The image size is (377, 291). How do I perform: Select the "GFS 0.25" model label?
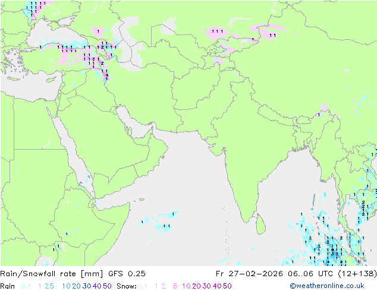(127, 274)
